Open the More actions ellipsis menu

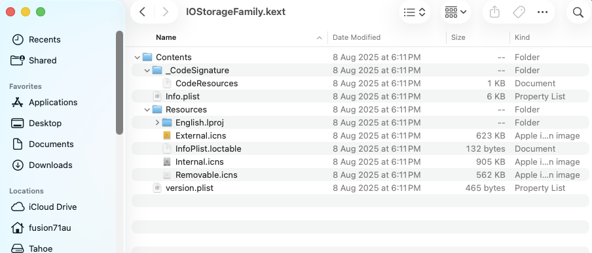(542, 12)
